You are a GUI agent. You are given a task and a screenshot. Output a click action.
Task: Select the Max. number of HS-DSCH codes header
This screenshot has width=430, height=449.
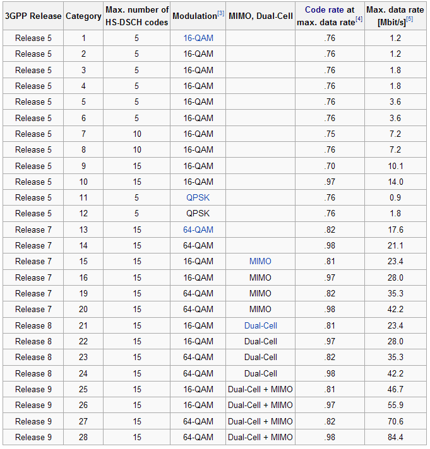(x=137, y=16)
